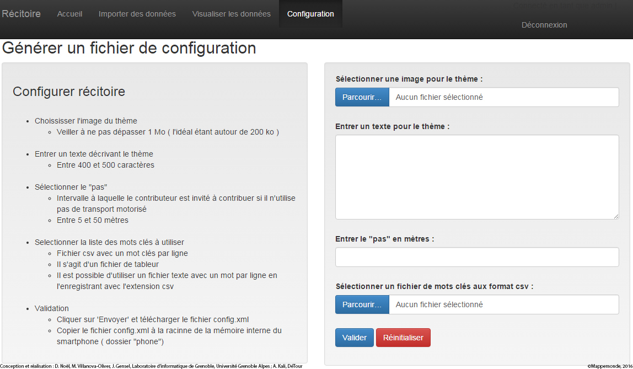Open Importer des données menu item
Image resolution: width=633 pixels, height=369 pixels.
tap(137, 14)
